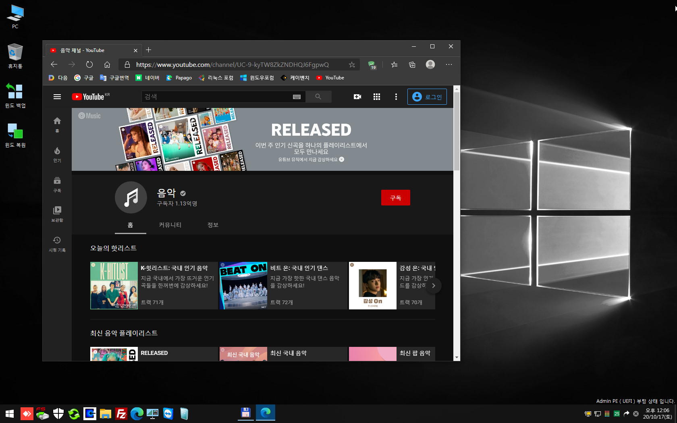The width and height of the screenshot is (677, 423).
Task: Open the collections icon
Action: 412,64
